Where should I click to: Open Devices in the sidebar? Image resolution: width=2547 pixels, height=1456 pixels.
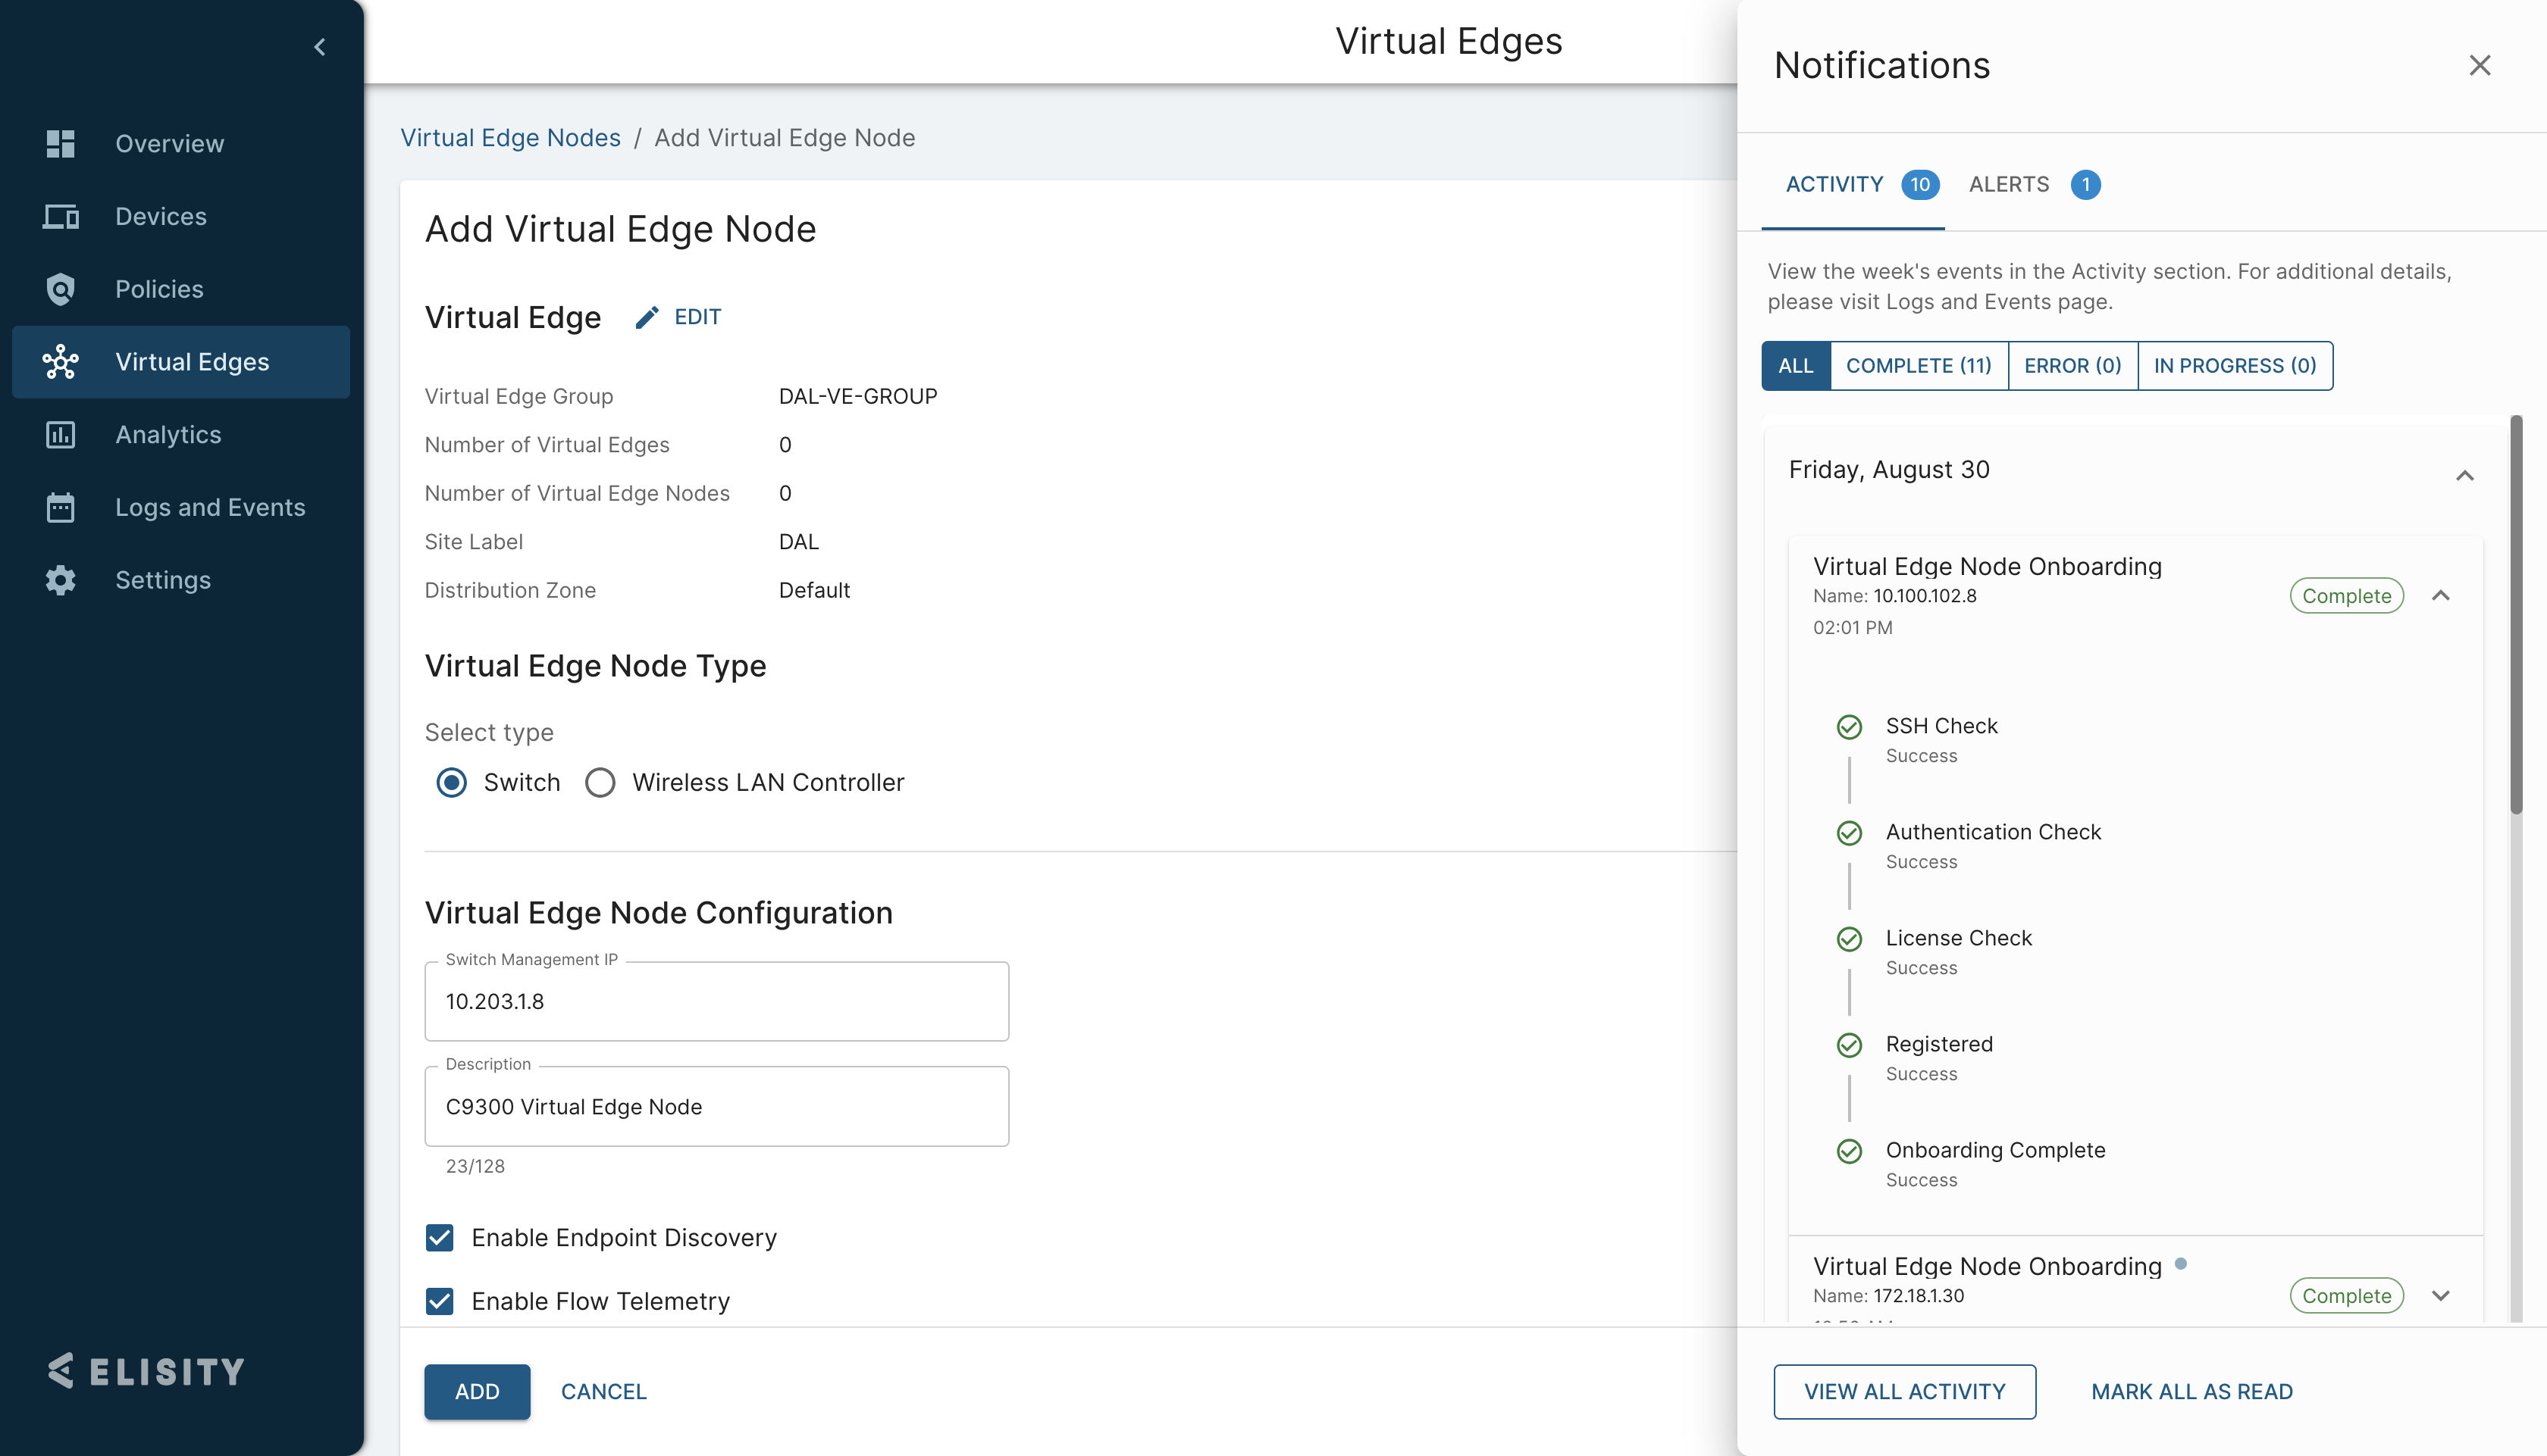pyautogui.click(x=181, y=216)
